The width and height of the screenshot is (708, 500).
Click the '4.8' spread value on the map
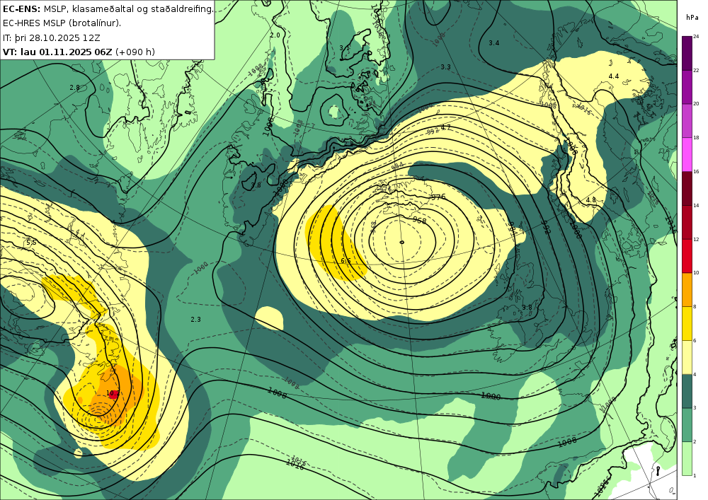pos(590,199)
